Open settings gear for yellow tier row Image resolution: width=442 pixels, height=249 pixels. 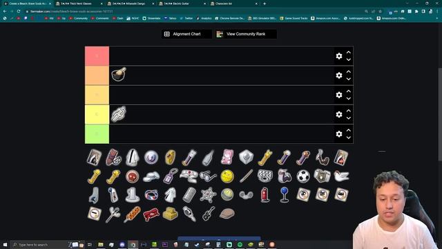click(x=339, y=114)
